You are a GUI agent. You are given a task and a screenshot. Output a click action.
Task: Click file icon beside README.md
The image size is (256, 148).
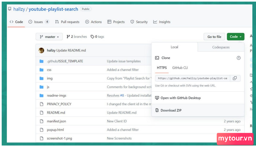pos(42,113)
